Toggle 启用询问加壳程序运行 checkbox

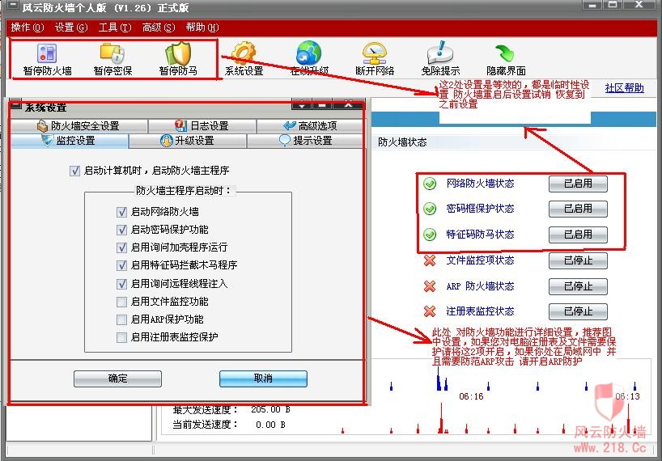121,247
